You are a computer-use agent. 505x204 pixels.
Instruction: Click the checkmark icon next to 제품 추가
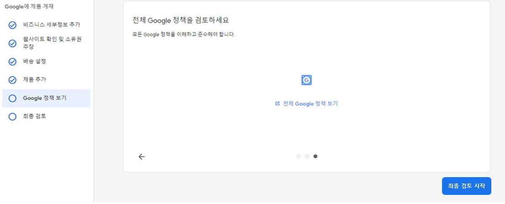[x=13, y=80]
